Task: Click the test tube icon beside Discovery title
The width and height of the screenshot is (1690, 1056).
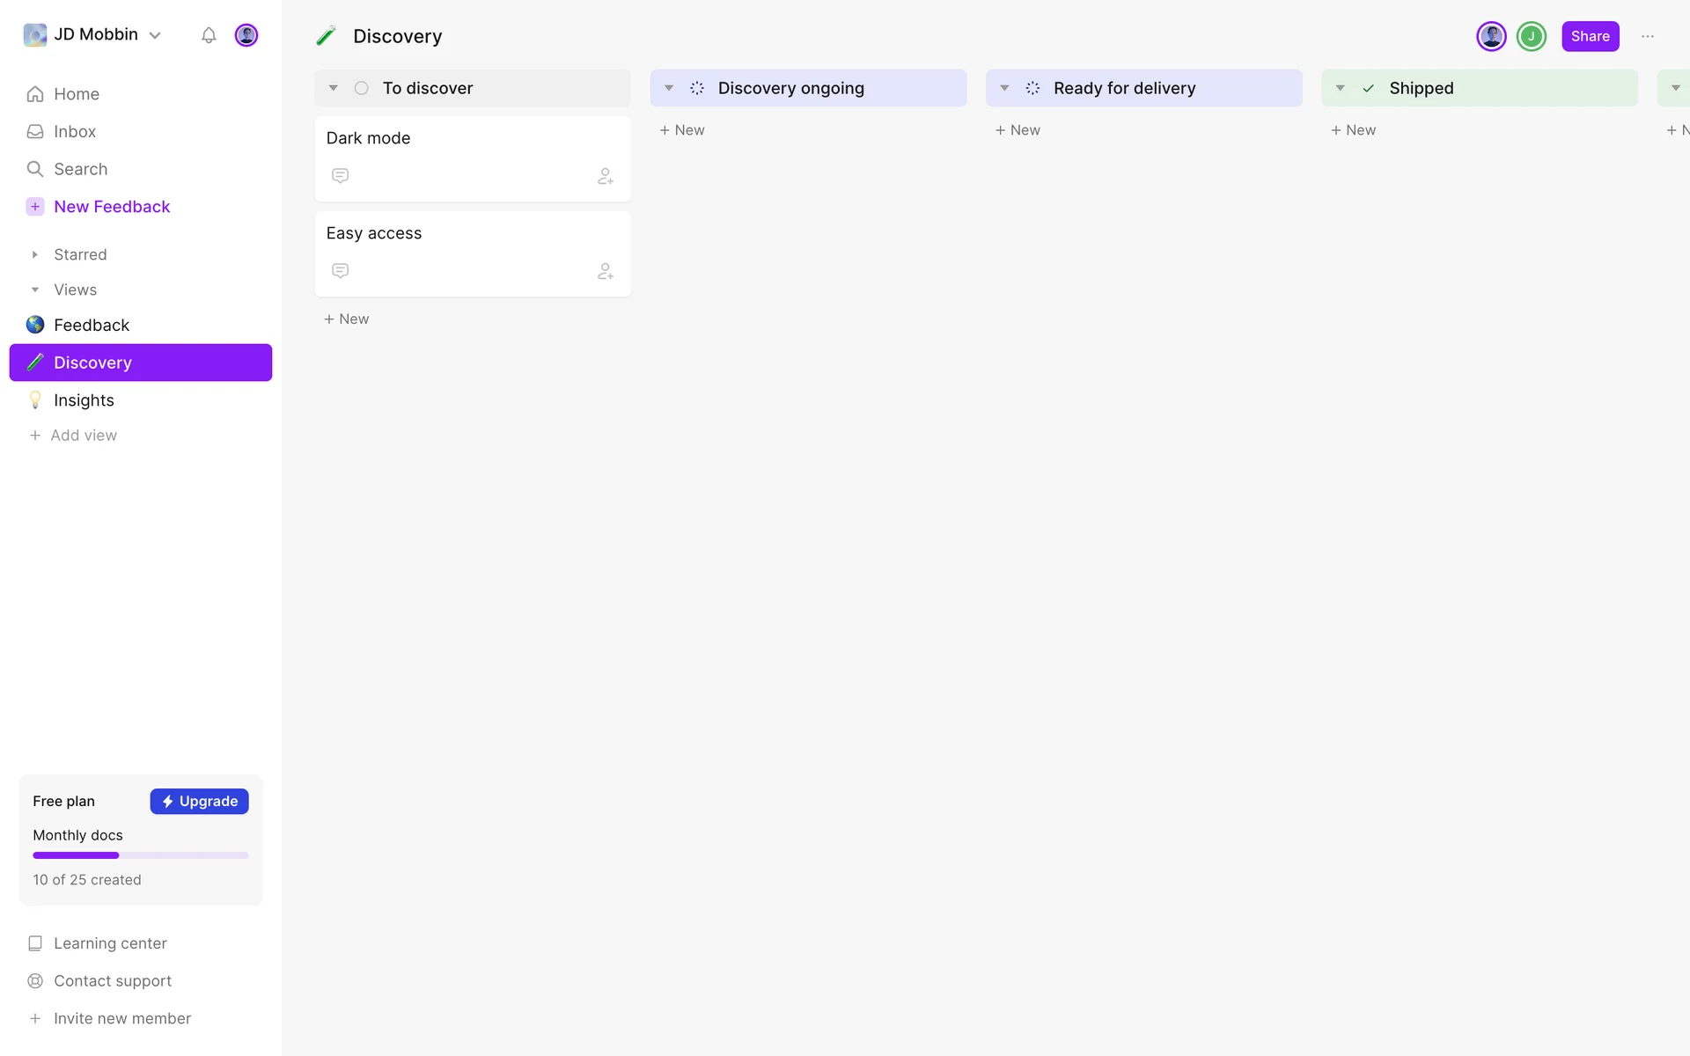Action: 327,36
